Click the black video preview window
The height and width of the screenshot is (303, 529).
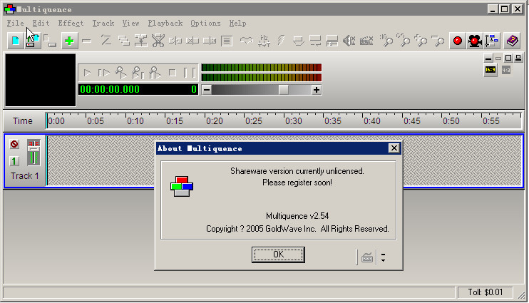tap(41, 81)
